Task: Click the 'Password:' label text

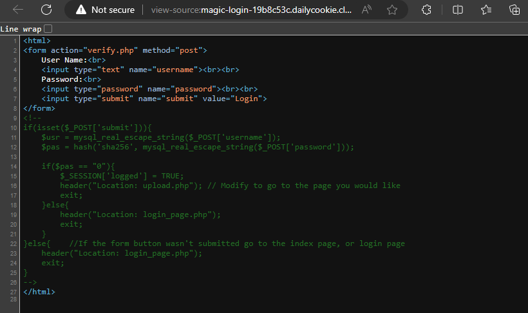Action: point(62,79)
